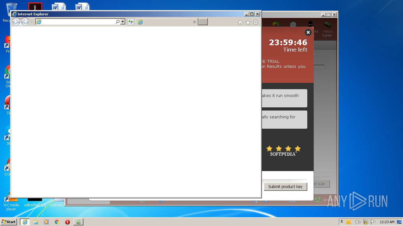Viewport: 403px width, 226px height.
Task: Open the volume tray icon
Action: point(358,222)
